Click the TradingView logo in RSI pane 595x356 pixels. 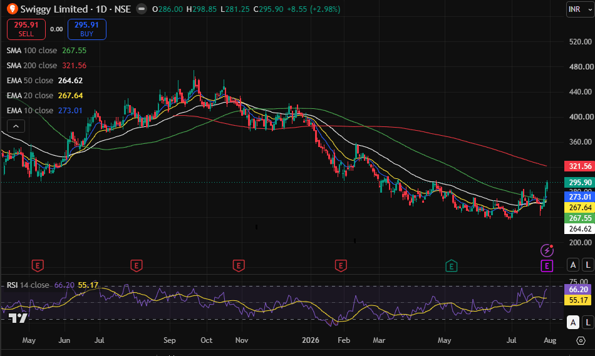tap(18, 318)
